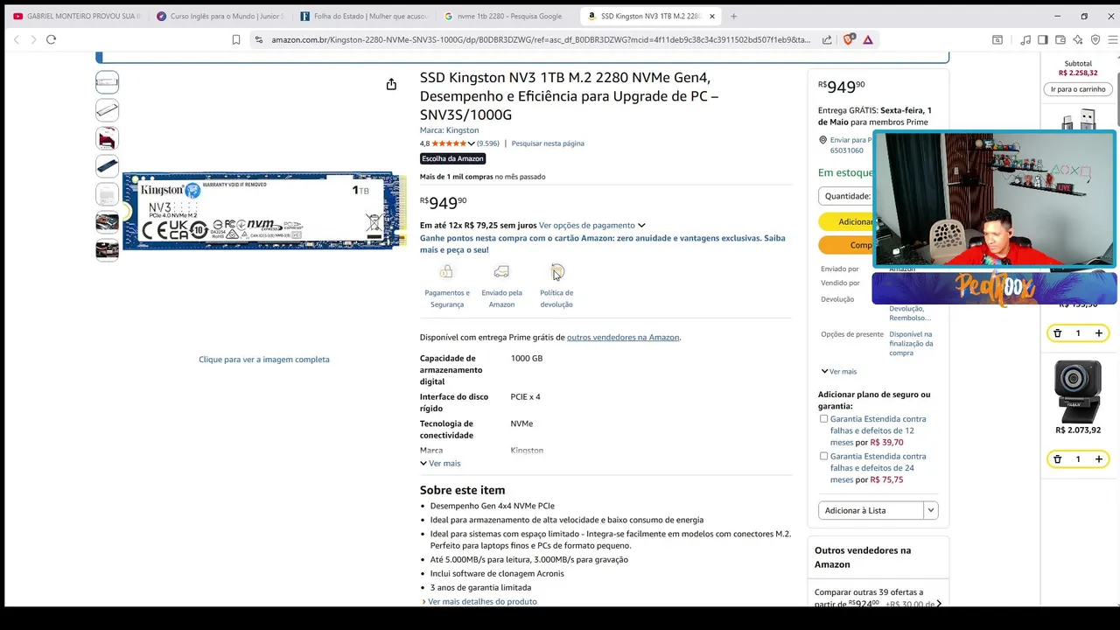The image size is (1120, 630).
Task: Click the Adicionar à Lista button
Action: pyautogui.click(x=871, y=510)
